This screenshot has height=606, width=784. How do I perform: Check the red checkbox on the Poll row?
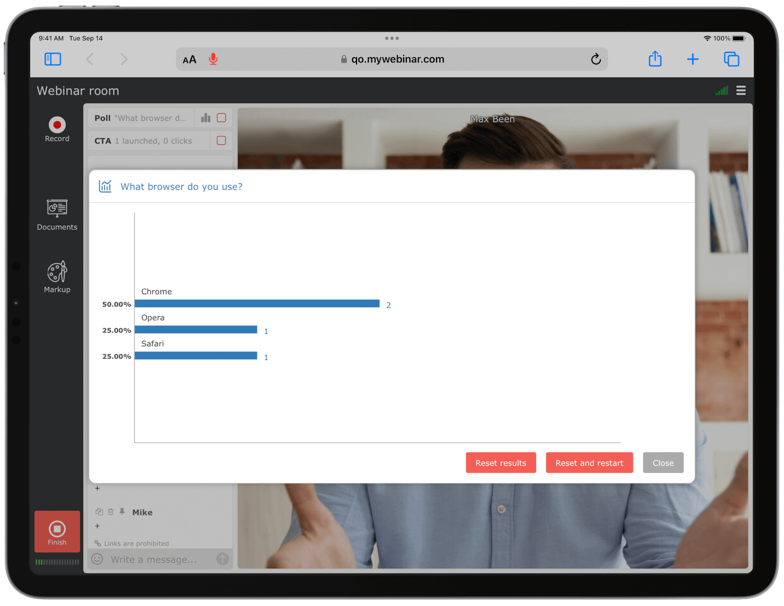[222, 117]
